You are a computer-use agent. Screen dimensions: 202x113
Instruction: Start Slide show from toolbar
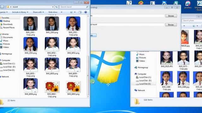[x=53, y=12]
